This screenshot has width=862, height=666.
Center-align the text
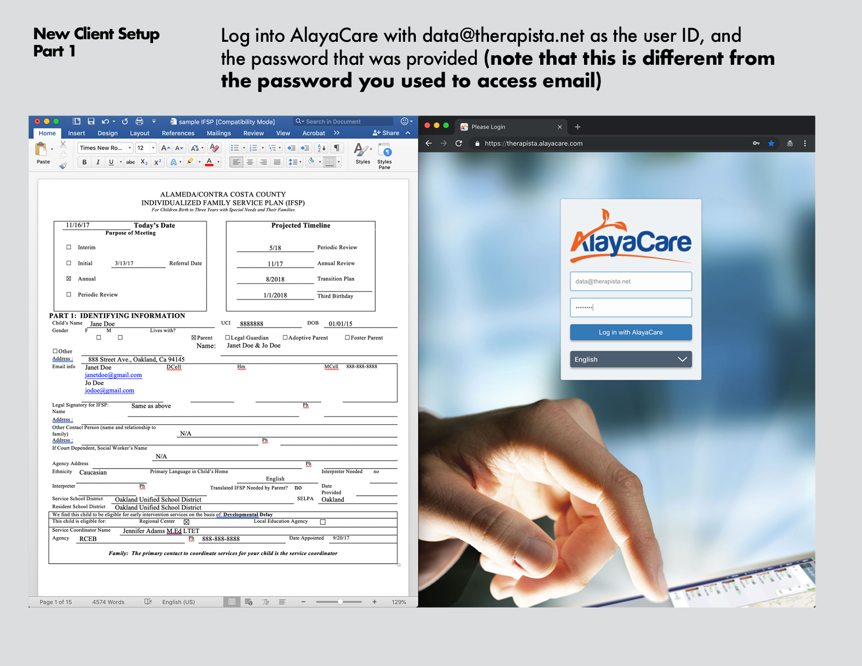(250, 162)
